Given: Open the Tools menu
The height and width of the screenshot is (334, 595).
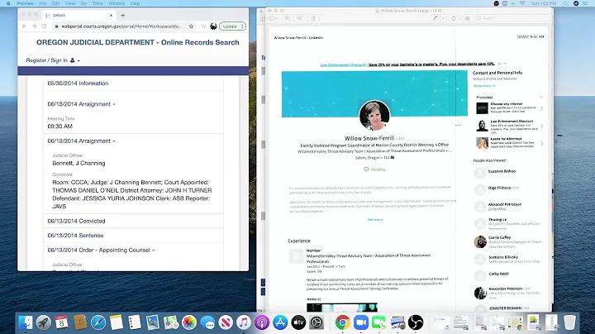Looking at the screenshot, I should coord(98,3).
